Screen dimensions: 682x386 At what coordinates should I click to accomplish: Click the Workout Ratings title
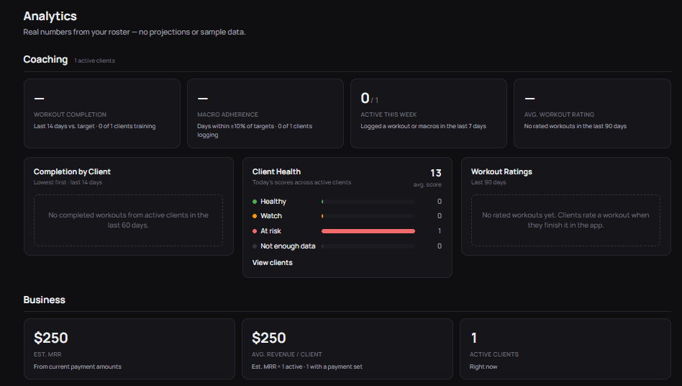501,171
